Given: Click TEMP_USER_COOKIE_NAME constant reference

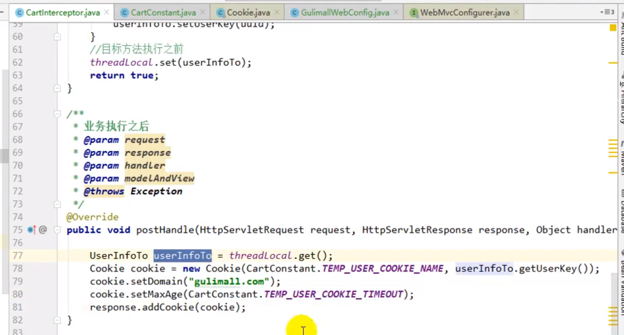Looking at the screenshot, I should pyautogui.click(x=382, y=269).
